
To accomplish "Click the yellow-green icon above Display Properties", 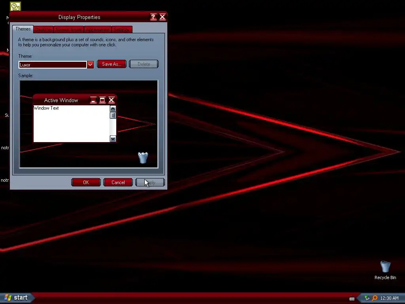I will 15,6.
